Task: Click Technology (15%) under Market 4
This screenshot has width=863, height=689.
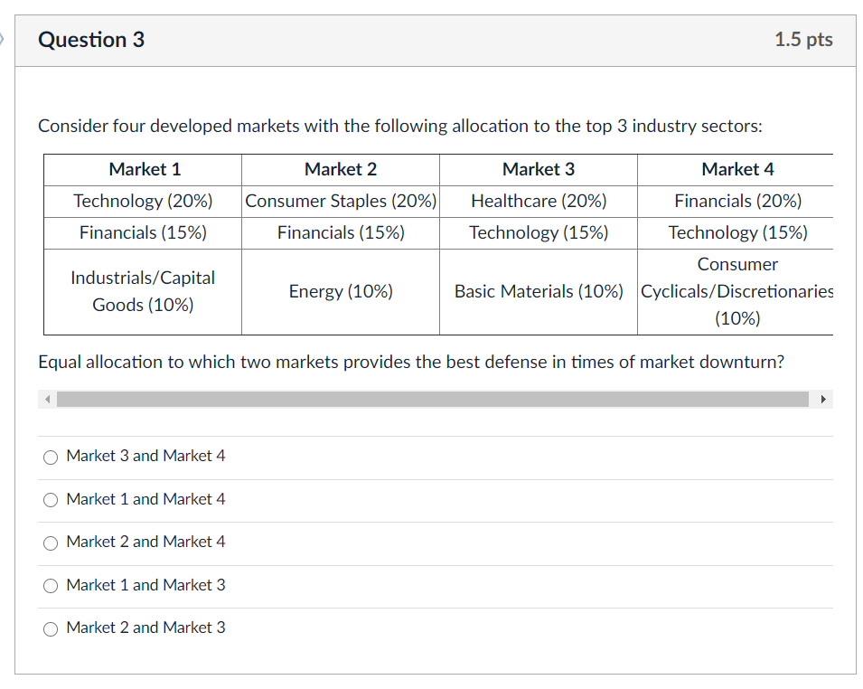Action: (736, 233)
